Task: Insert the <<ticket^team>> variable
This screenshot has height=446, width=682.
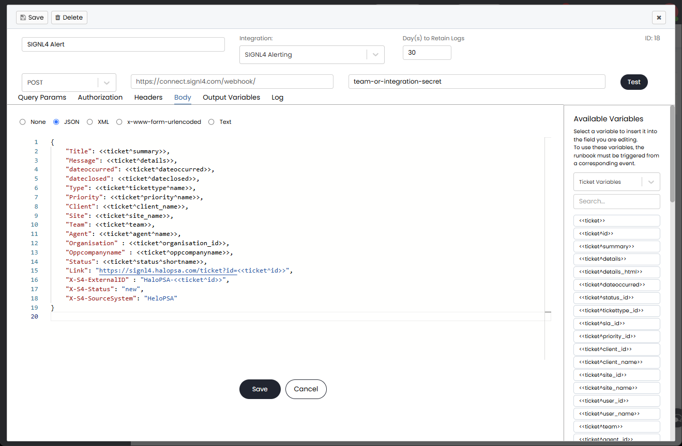Action: click(x=617, y=427)
